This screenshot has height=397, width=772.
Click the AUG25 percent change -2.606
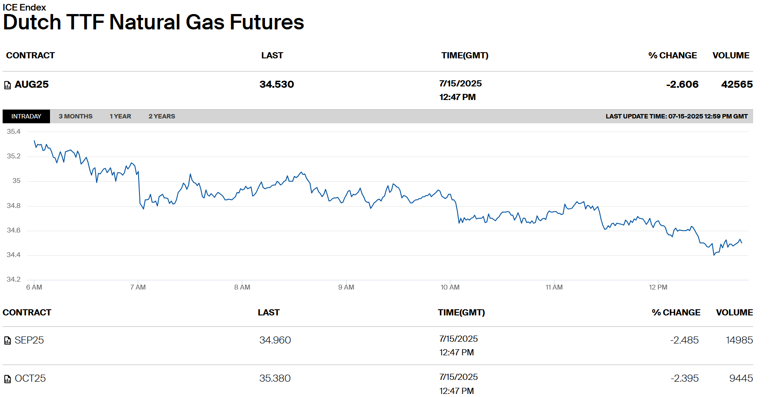pyautogui.click(x=682, y=84)
